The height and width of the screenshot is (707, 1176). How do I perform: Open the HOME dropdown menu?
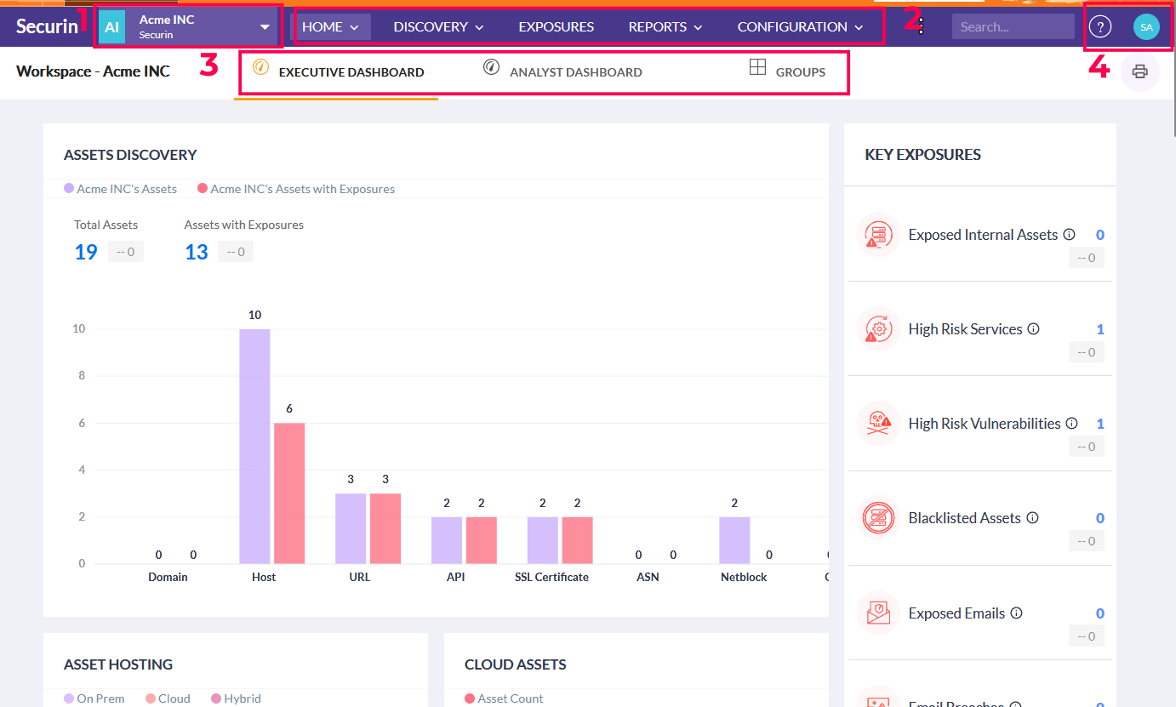(330, 27)
